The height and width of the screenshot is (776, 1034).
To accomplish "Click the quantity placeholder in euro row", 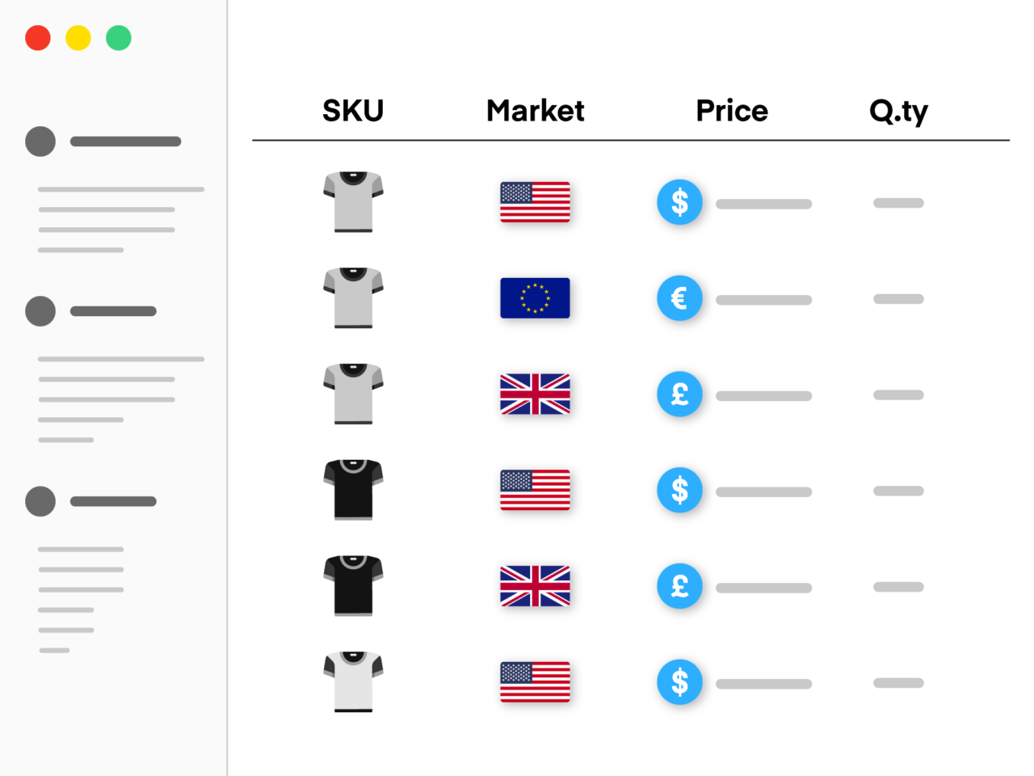I will 898,299.
